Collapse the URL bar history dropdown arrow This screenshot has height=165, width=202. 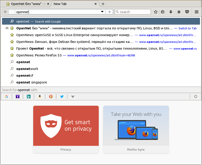pyautogui.click(x=102, y=12)
